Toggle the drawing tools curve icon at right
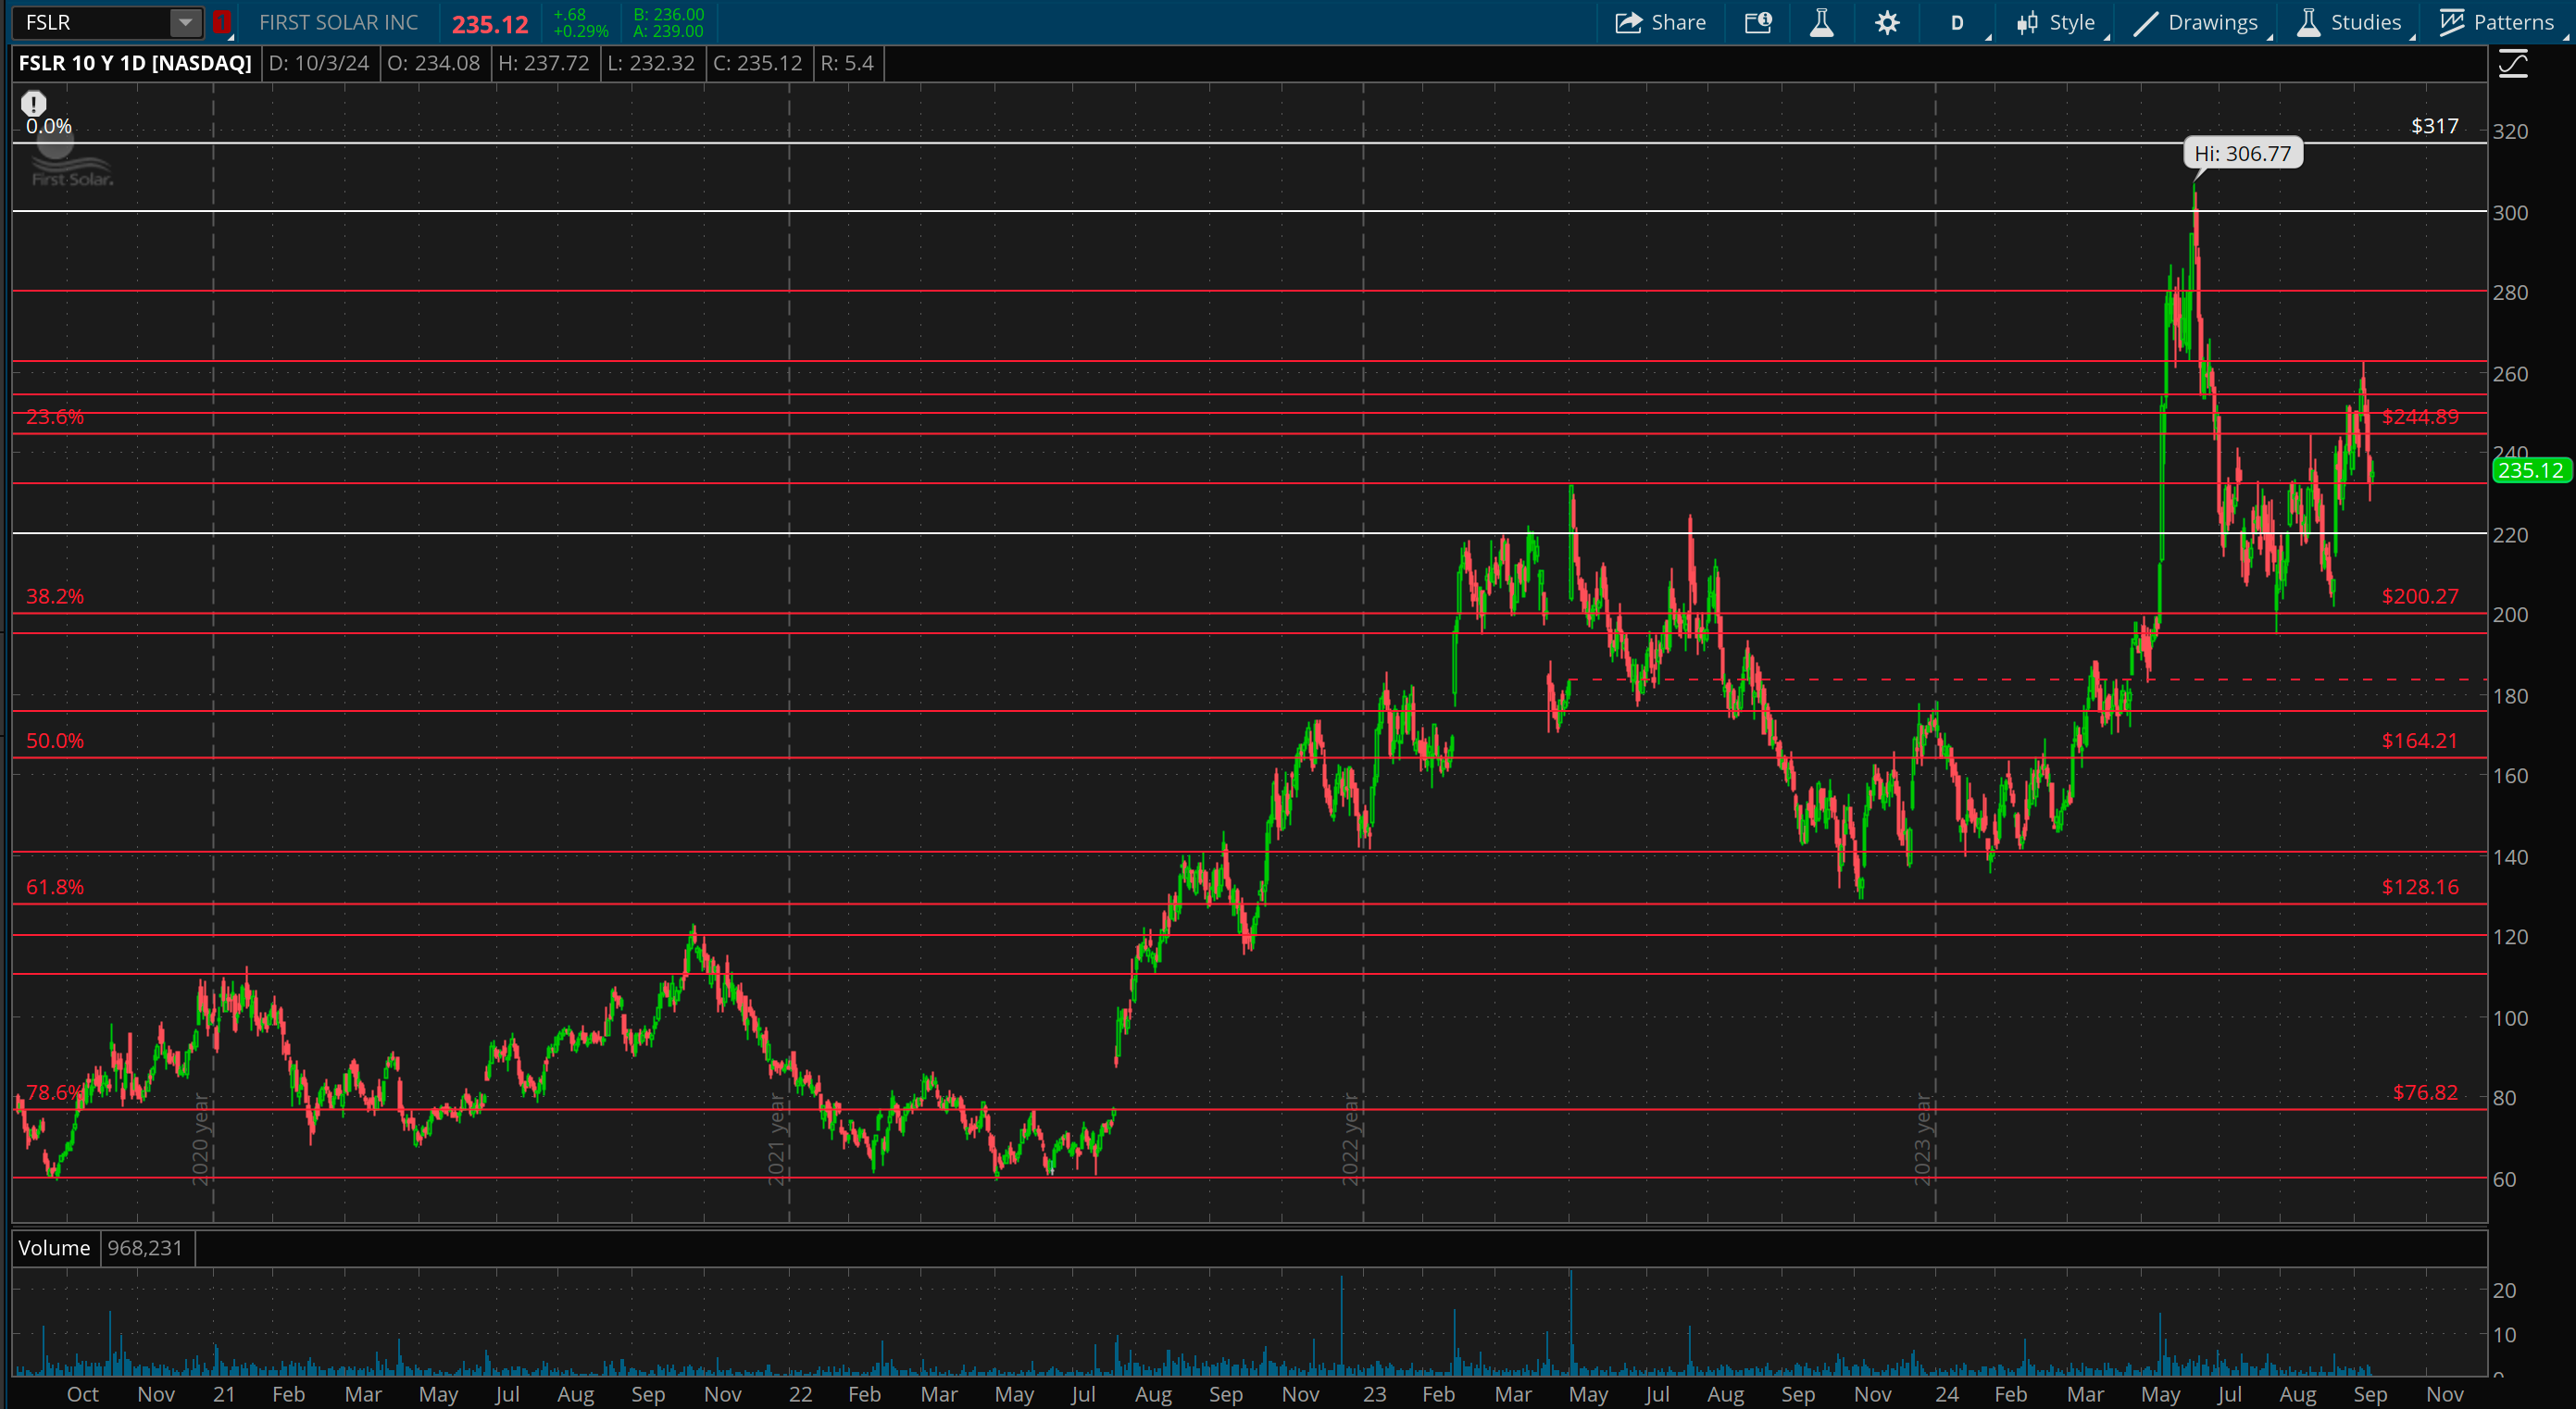Image resolution: width=2576 pixels, height=1409 pixels. (2513, 66)
